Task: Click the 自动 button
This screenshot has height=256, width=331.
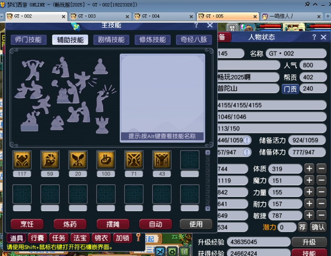Action: pyautogui.click(x=155, y=224)
